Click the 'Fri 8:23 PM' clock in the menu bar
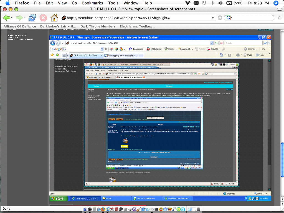 point(258,3)
